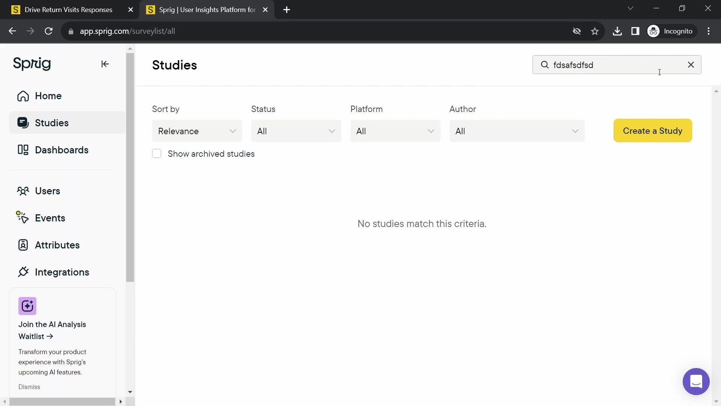Screen dimensions: 721x406
Task: Toggle Show archived studies checkbox
Action: click(157, 154)
